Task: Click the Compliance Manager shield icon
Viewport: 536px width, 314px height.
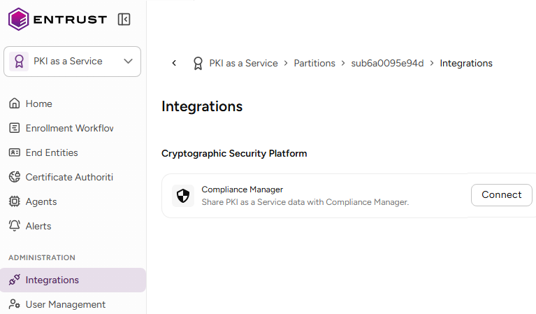Action: click(x=183, y=196)
